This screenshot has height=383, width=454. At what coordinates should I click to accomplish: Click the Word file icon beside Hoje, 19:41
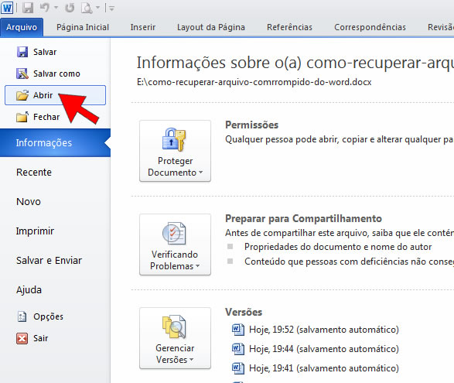click(x=238, y=368)
